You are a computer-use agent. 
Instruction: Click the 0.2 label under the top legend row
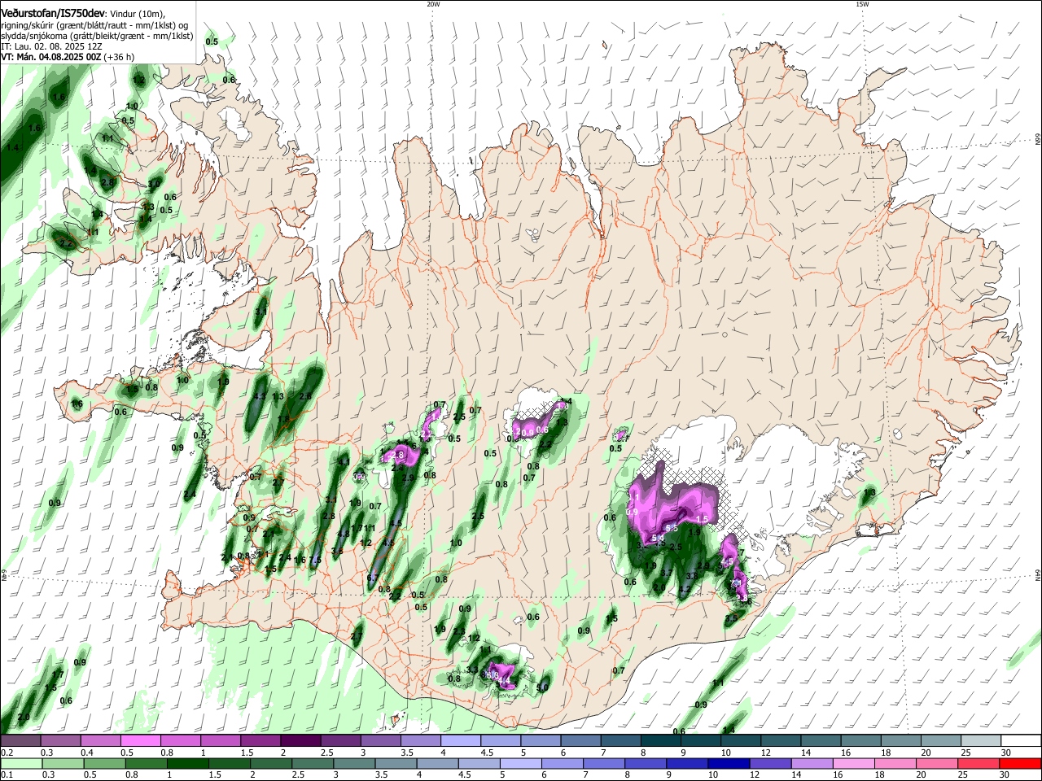tap(7, 753)
